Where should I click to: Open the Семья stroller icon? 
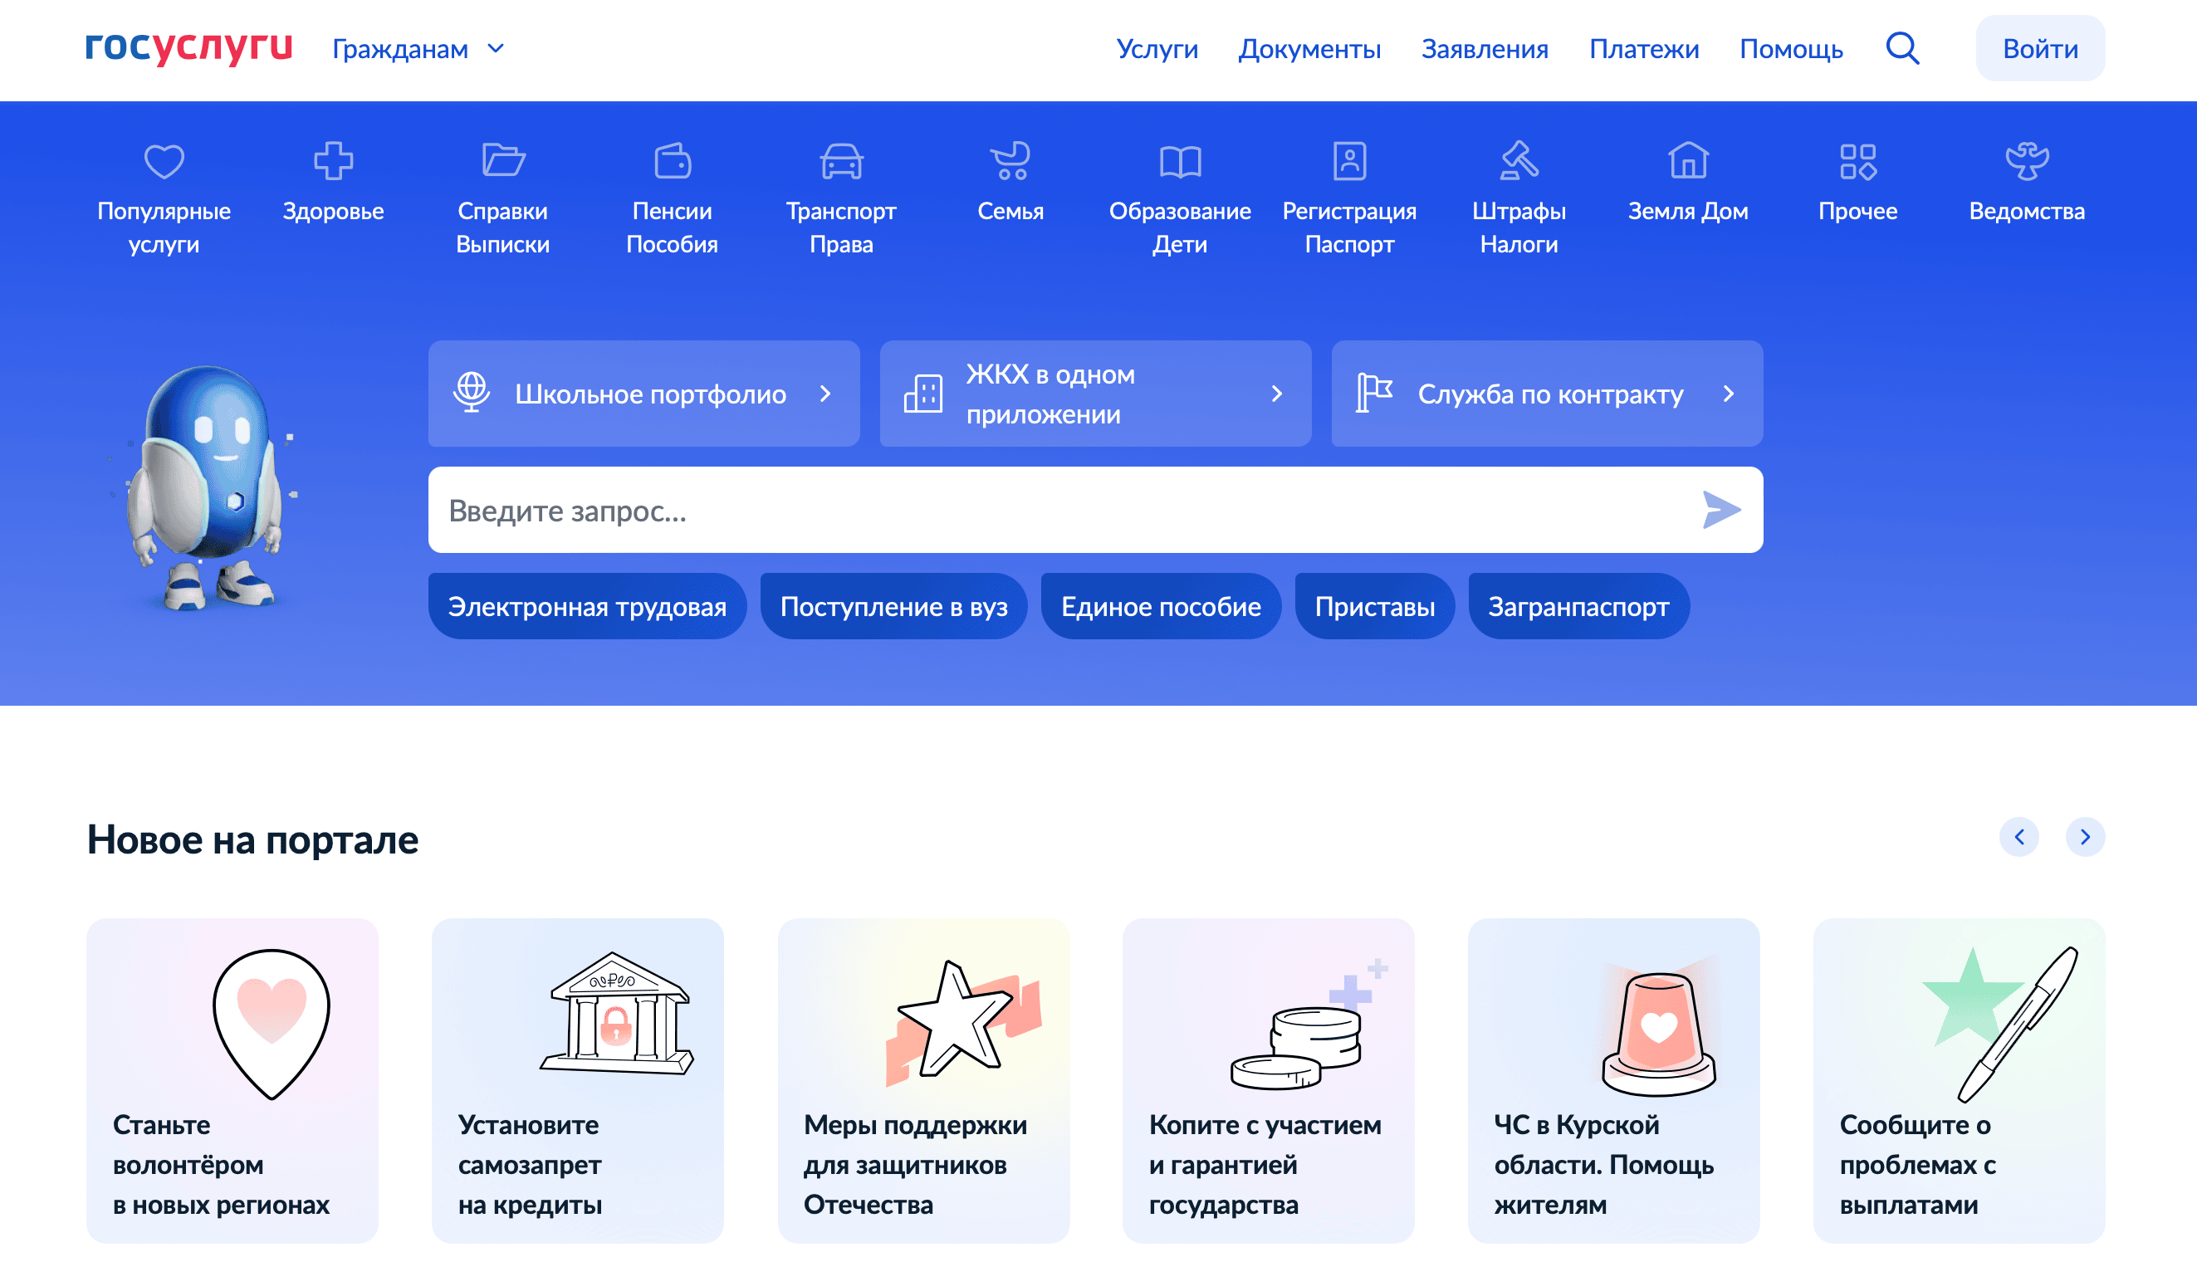[x=1010, y=161]
